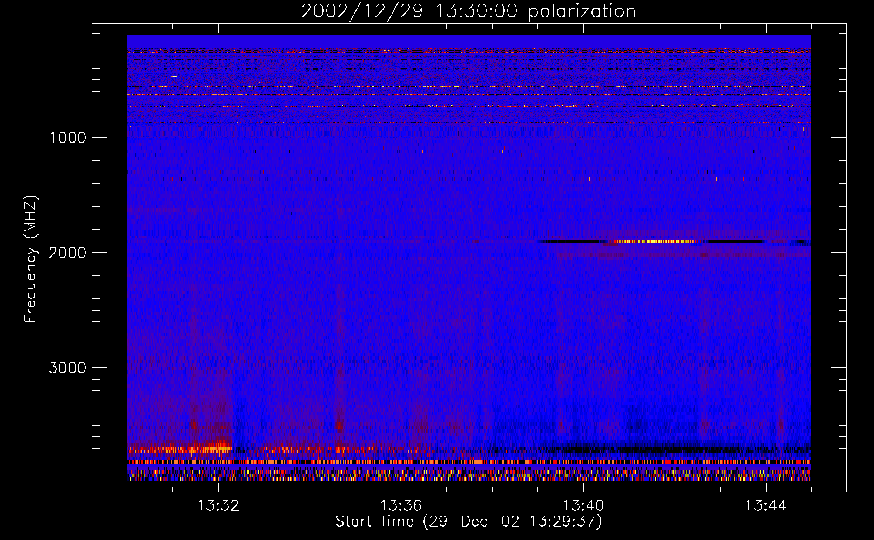Click the 13:40 time tick label
This screenshot has height=540, width=874.
click(x=583, y=506)
